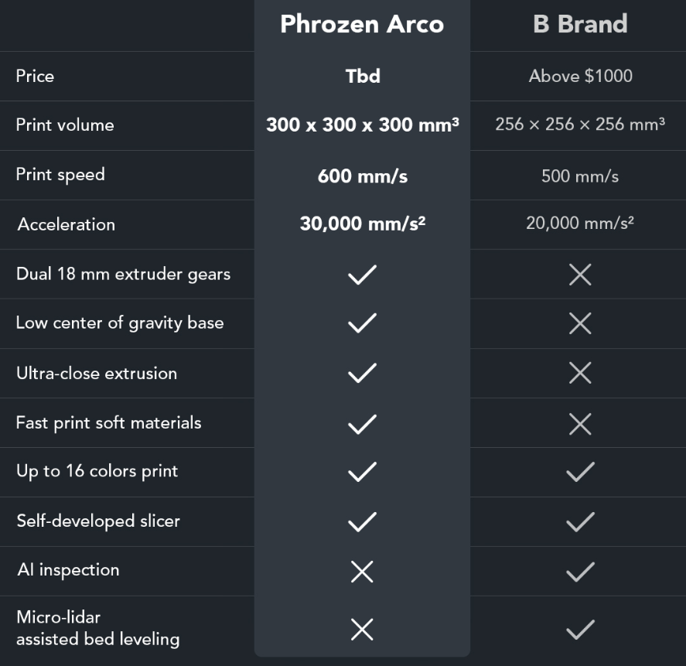Click B Brand cross for Dual 18 mm extruder gears
The height and width of the screenshot is (666, 686).
click(580, 274)
